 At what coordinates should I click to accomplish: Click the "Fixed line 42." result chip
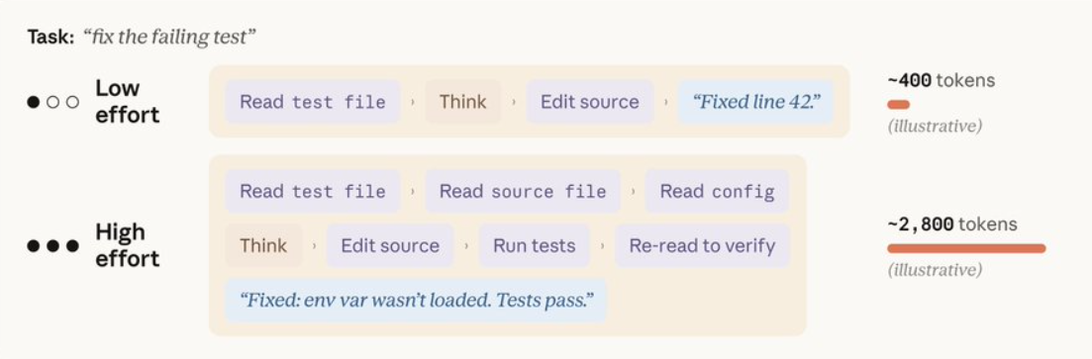755,102
